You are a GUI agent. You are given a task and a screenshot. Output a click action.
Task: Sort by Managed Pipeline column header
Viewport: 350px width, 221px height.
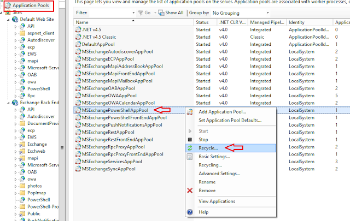(267, 22)
